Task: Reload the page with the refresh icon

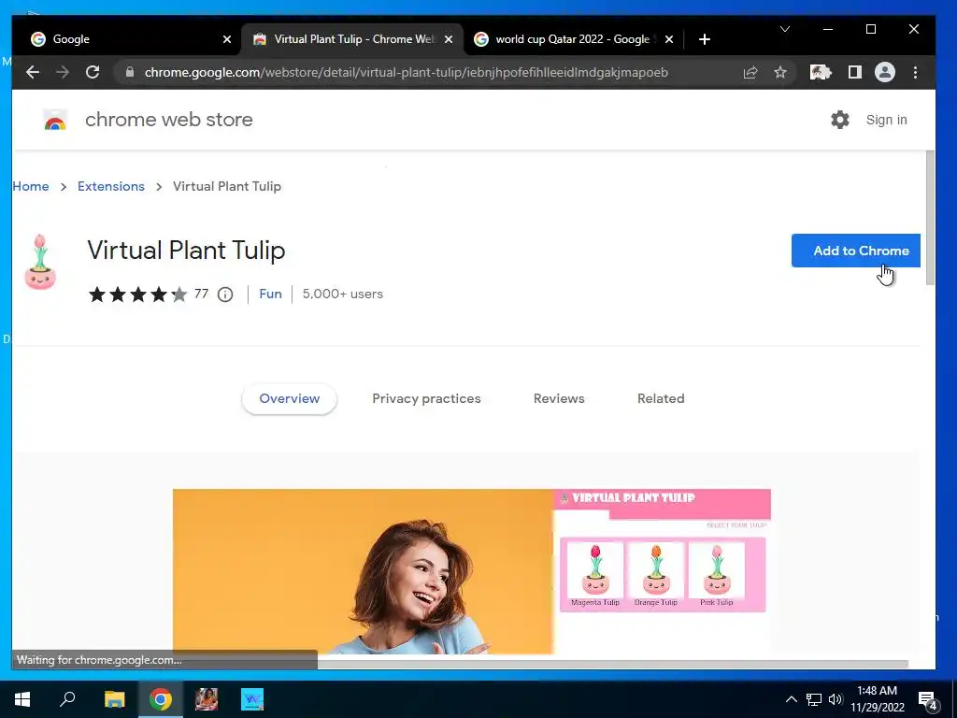Action: tap(93, 72)
